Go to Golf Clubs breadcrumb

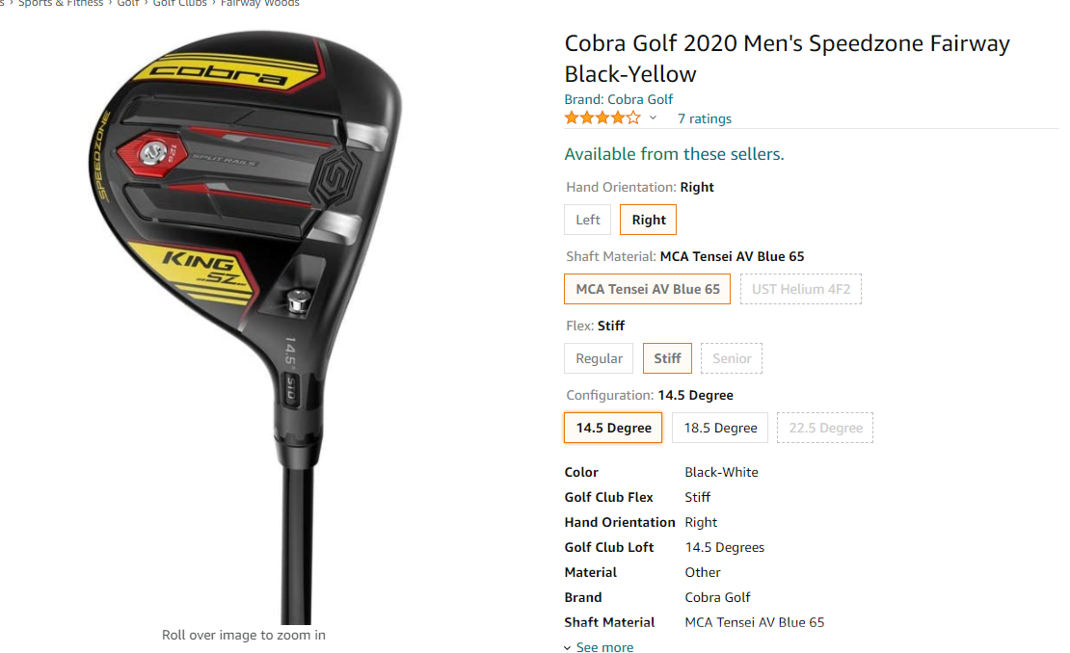(179, 4)
